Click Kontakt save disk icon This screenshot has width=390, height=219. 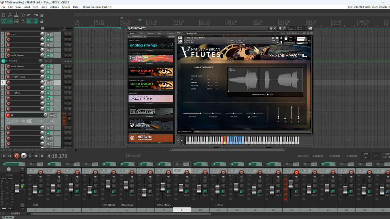(271, 28)
